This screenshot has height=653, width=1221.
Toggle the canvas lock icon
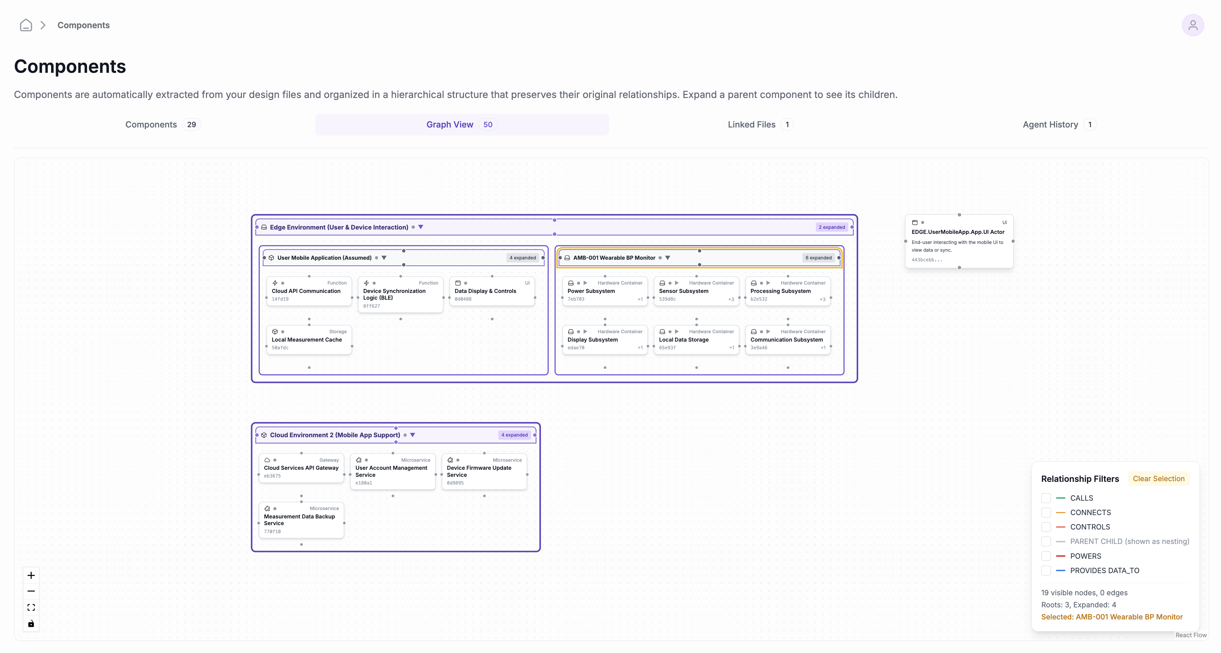[31, 623]
